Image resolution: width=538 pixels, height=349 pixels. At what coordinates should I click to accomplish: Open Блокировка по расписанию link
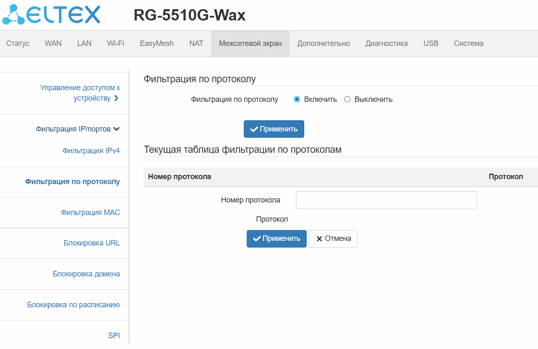pyautogui.click(x=74, y=305)
